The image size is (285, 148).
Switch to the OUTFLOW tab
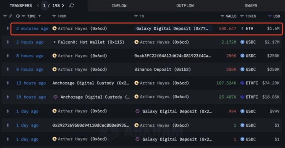(186, 6)
